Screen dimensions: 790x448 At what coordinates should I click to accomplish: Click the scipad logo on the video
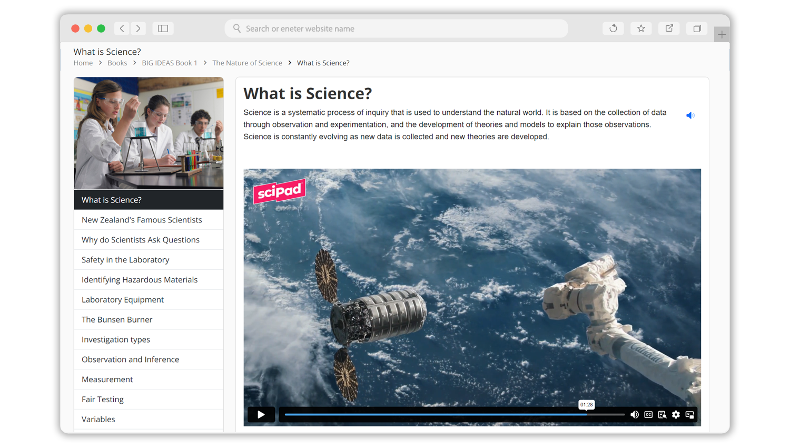[x=279, y=191]
